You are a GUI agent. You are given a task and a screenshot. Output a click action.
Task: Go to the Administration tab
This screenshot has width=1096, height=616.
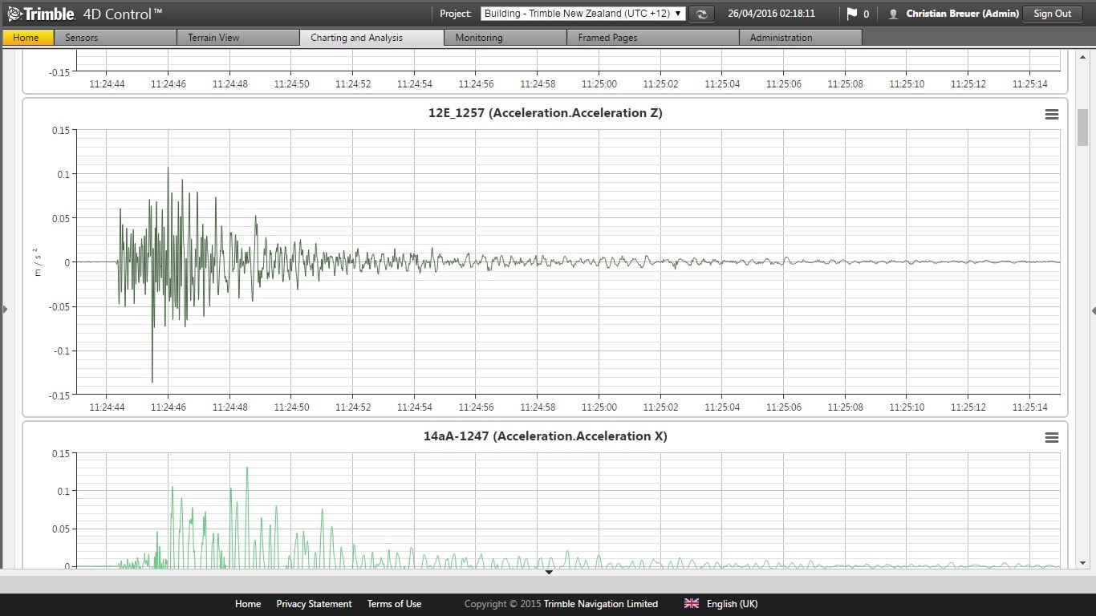point(800,38)
